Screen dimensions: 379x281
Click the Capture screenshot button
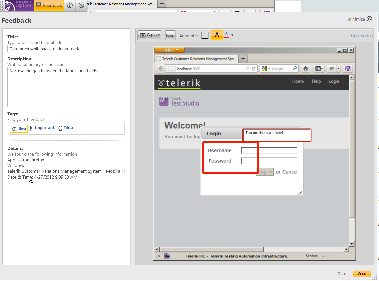click(149, 35)
